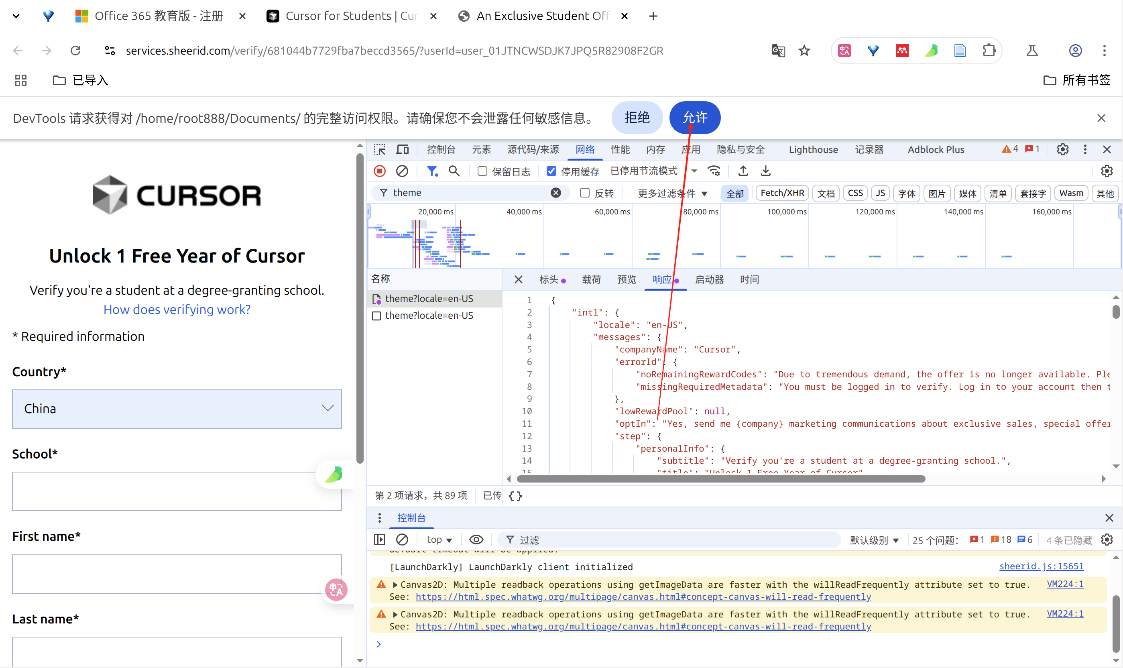Open Chrome extensions puzzle icon
Viewport: 1123px width, 668px height.
point(989,51)
